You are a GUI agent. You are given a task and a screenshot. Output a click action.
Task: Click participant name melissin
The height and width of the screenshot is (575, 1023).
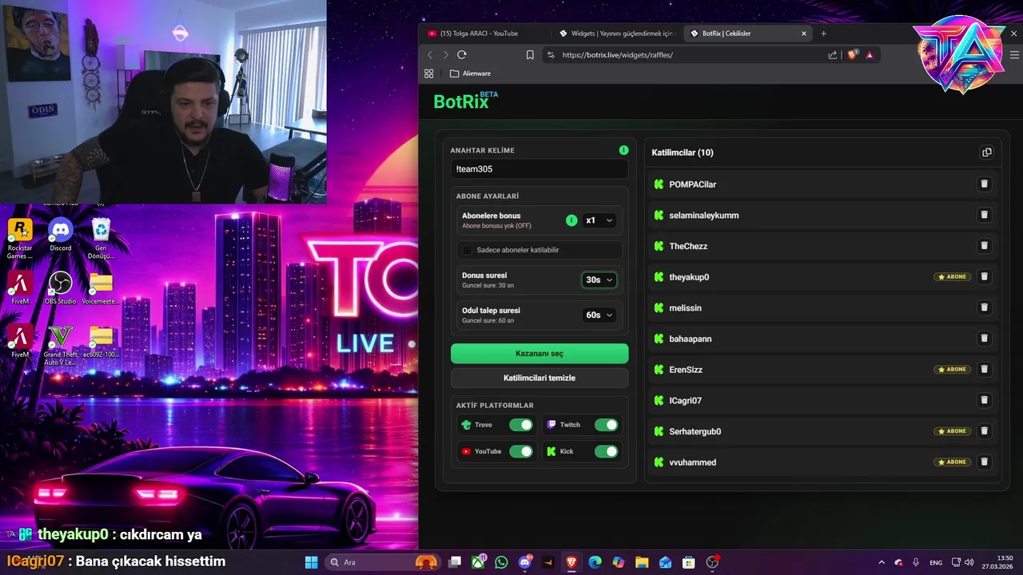click(685, 307)
